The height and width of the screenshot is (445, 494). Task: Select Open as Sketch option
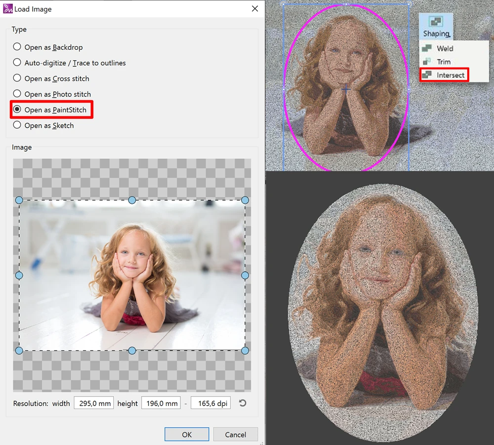[17, 125]
